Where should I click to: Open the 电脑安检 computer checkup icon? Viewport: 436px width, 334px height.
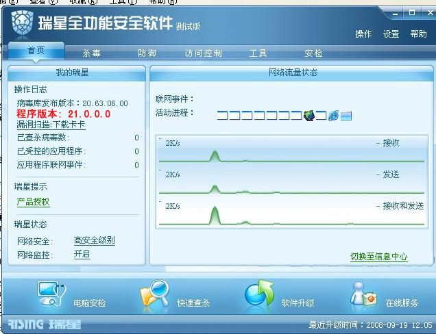pos(51,294)
